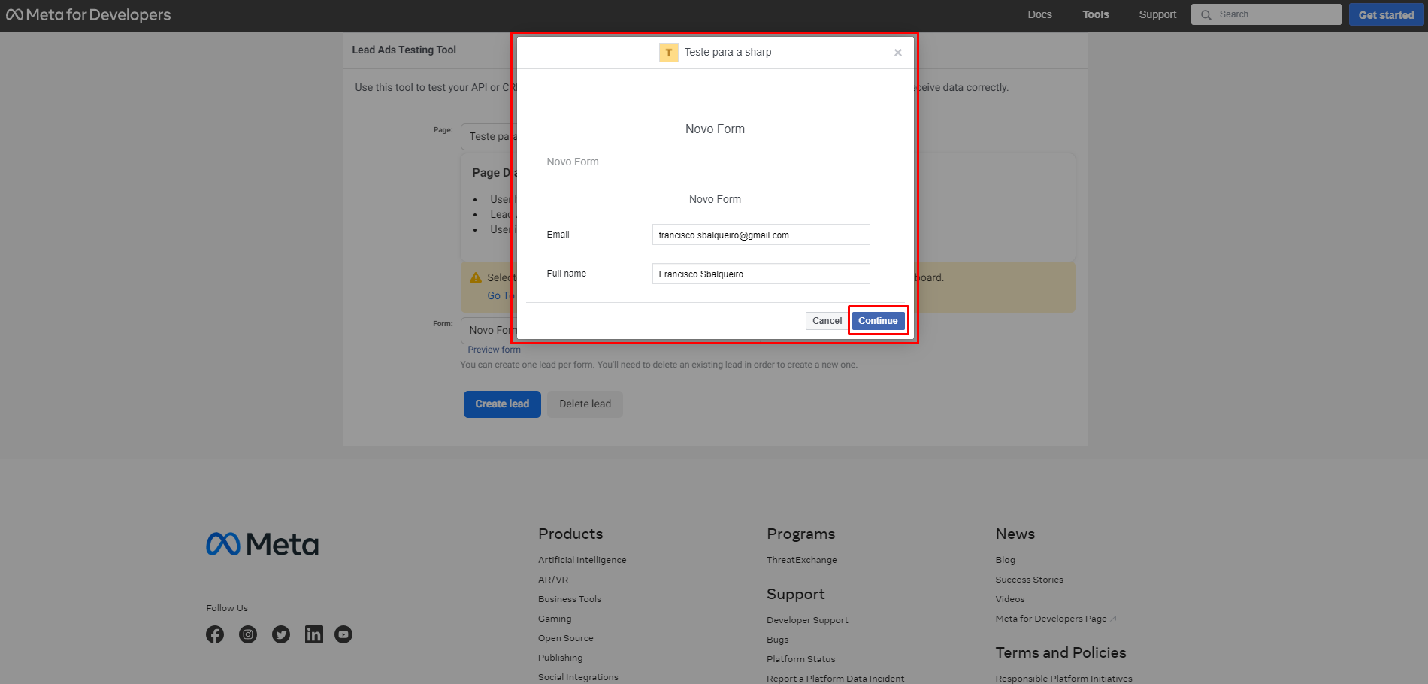The image size is (1428, 684).
Task: Open the Instagram social icon
Action: coord(248,634)
